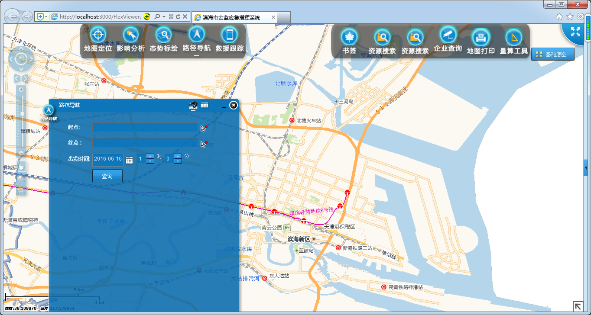The width and height of the screenshot is (591, 315).
Task: Open the 出发时间 calendar picker icon
Action: 129,160
